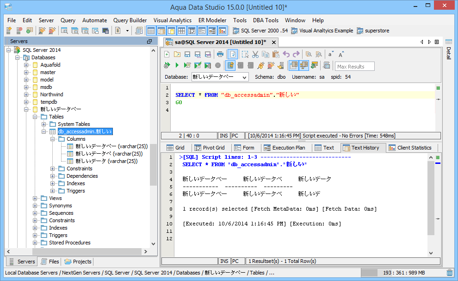
Task: Toggle the highlighted auto-commit database icon
Action: pos(230,65)
